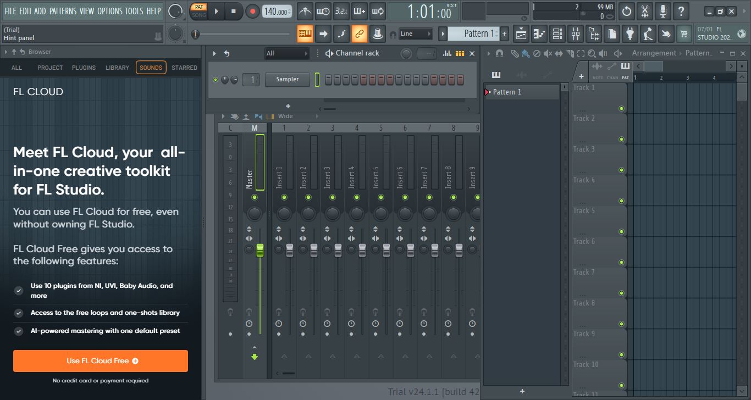Select playlist mute speaker tool
This screenshot has width=751, height=400.
(548, 53)
